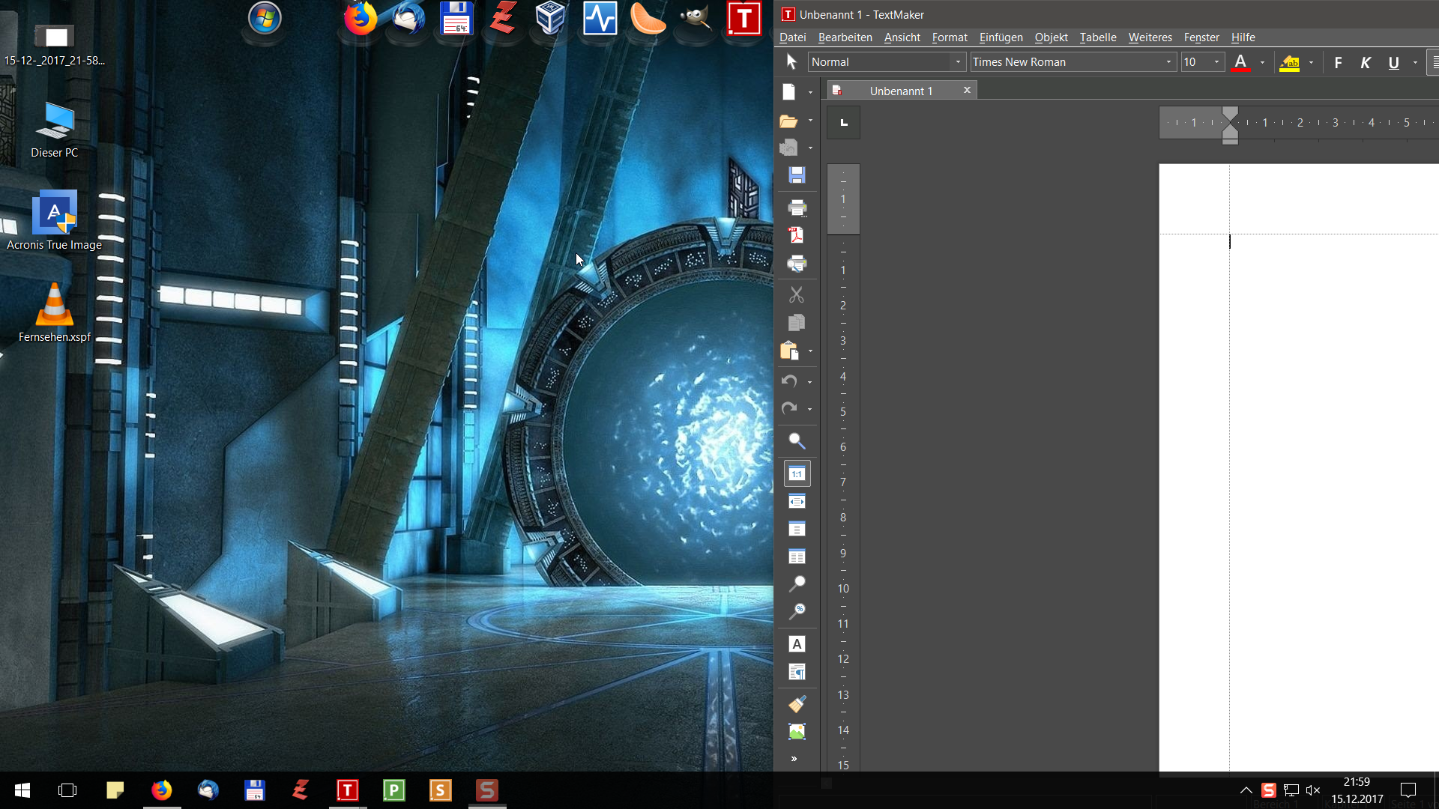Open Task View in the taskbar
Viewport: 1439px width, 809px height.
[67, 790]
